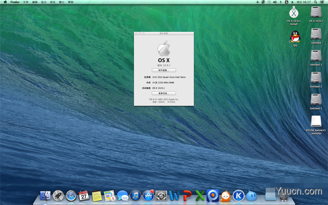Open the volume control in menu bar
The width and height of the screenshot is (328, 205).
click(x=275, y=2)
